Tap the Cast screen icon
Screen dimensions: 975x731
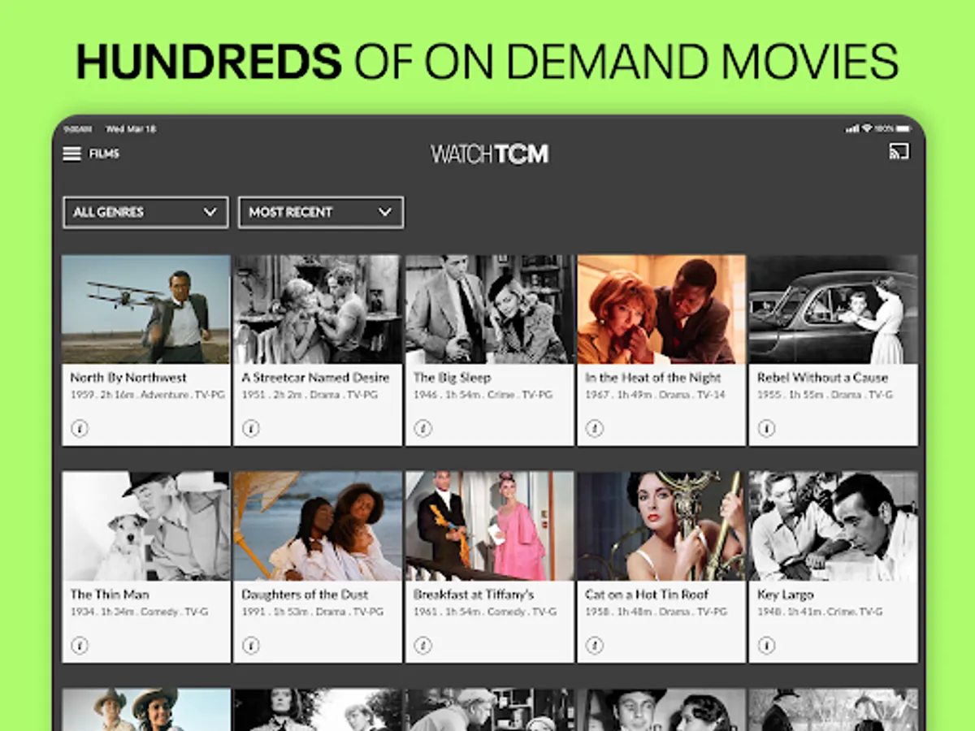point(899,152)
